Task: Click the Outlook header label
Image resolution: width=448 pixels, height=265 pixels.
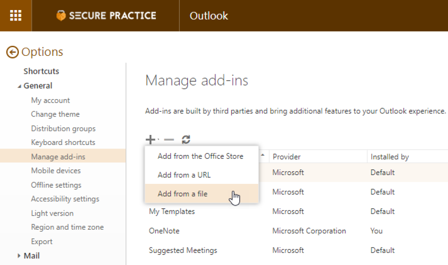Action: [x=209, y=15]
